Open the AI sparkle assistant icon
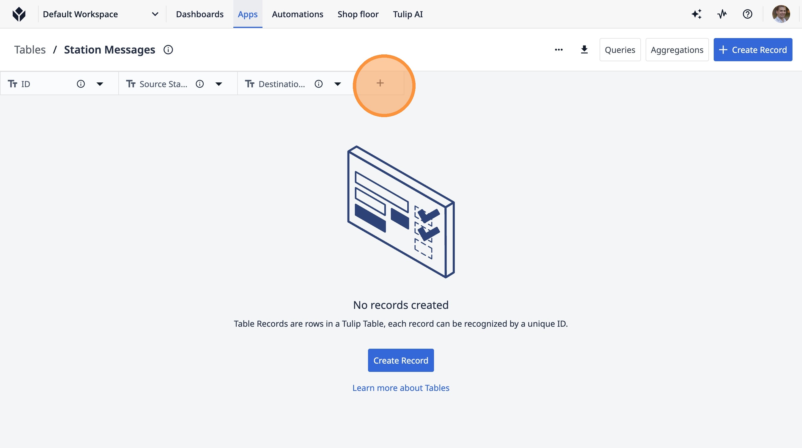Image resolution: width=802 pixels, height=448 pixels. pyautogui.click(x=696, y=14)
